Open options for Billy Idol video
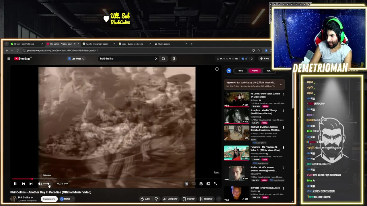The image size is (367, 206). [283, 188]
